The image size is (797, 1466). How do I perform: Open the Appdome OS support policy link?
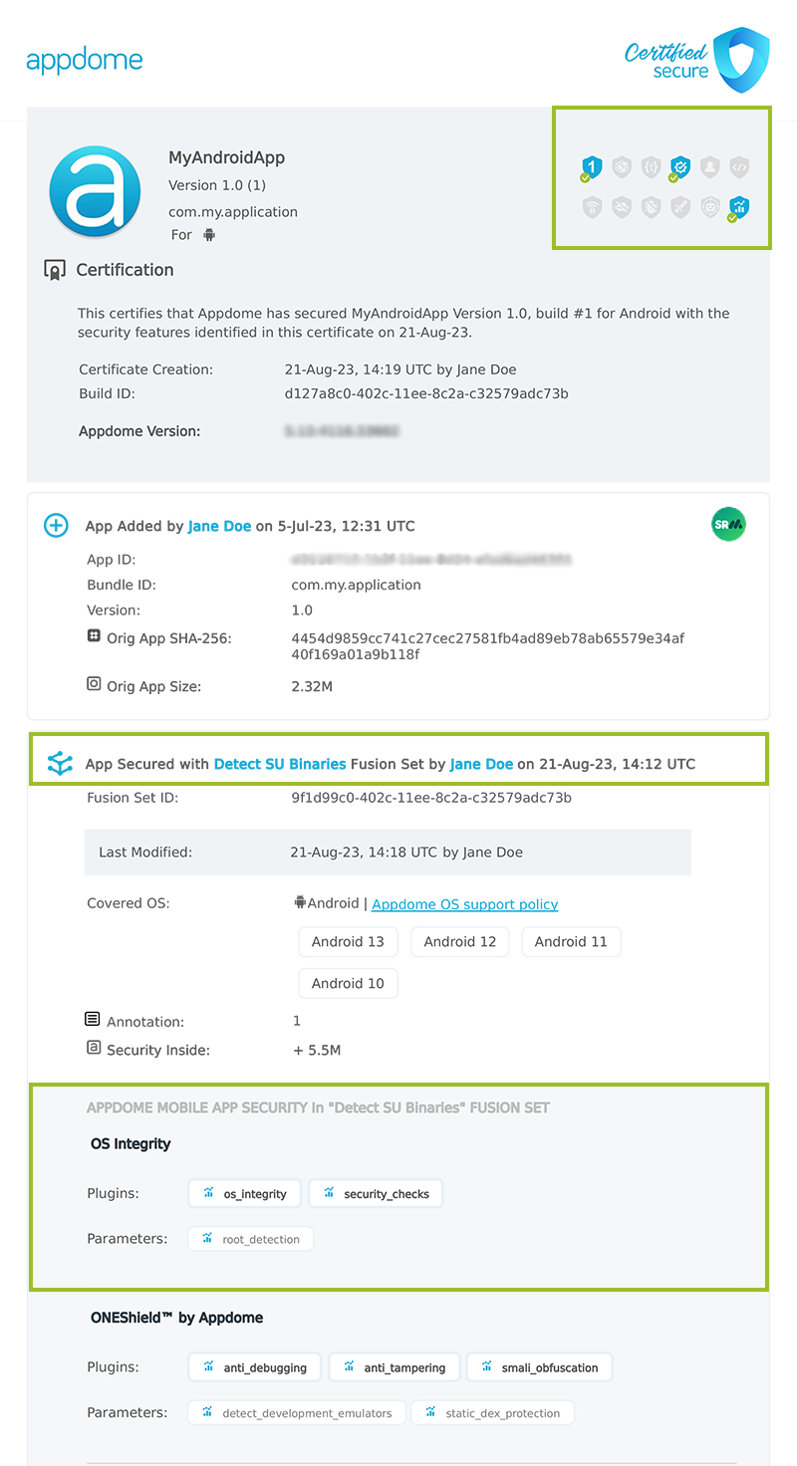[x=464, y=903]
